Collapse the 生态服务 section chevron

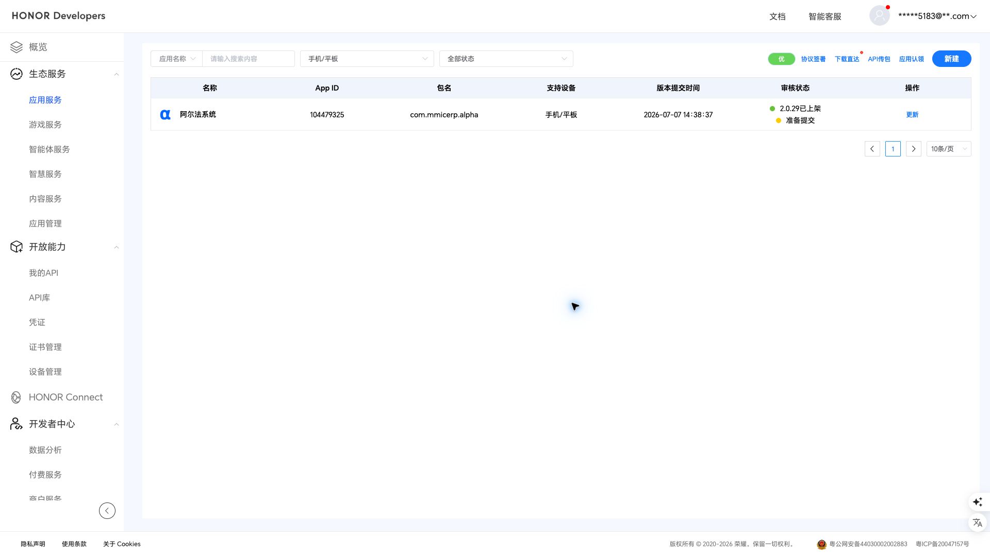coord(117,74)
